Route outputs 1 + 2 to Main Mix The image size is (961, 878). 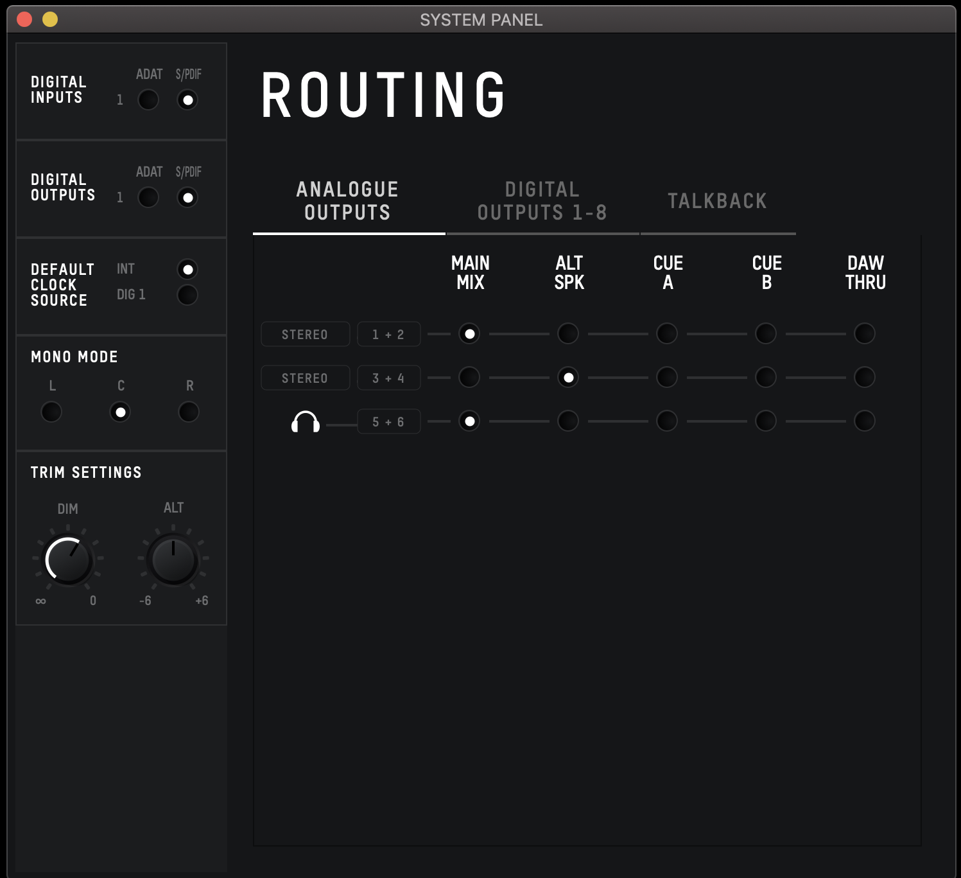(469, 334)
